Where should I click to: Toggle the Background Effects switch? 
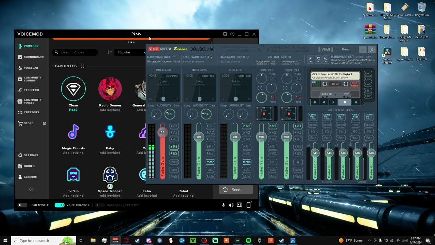coord(100,205)
